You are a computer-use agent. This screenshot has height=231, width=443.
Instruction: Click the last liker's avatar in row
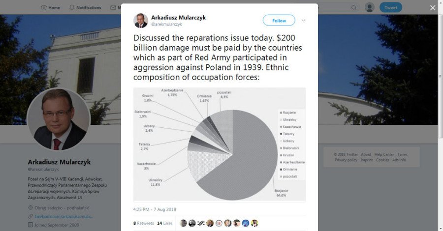pos(254,223)
